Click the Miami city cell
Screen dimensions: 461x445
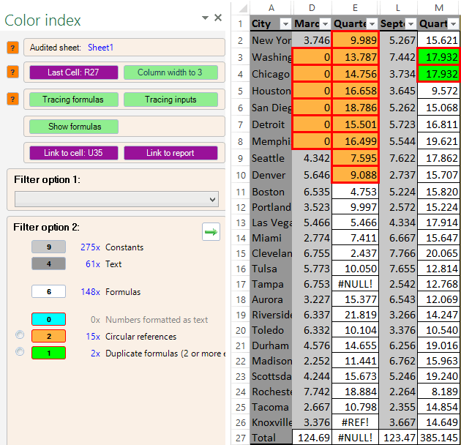pyautogui.click(x=271, y=238)
